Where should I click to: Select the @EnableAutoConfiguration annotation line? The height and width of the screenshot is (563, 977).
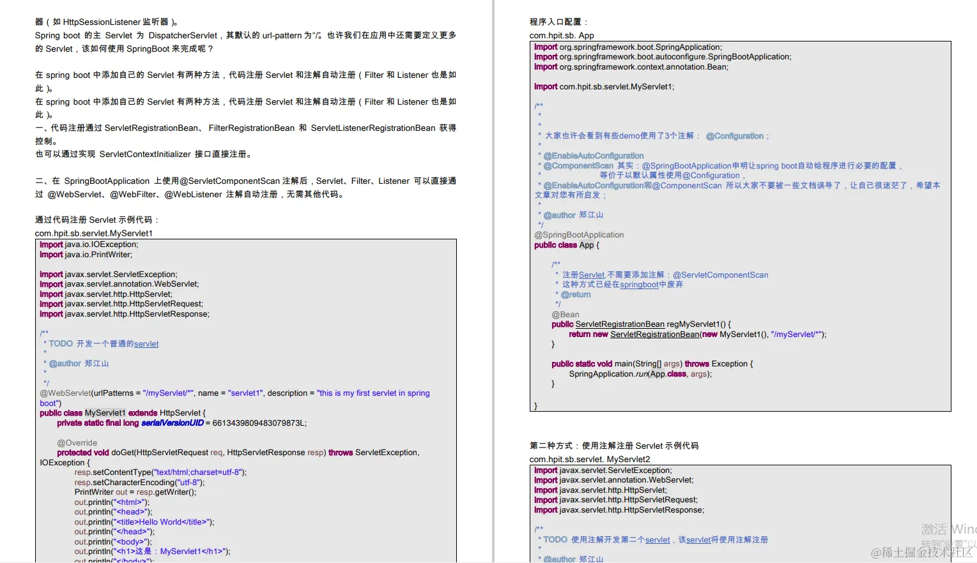[x=593, y=155]
